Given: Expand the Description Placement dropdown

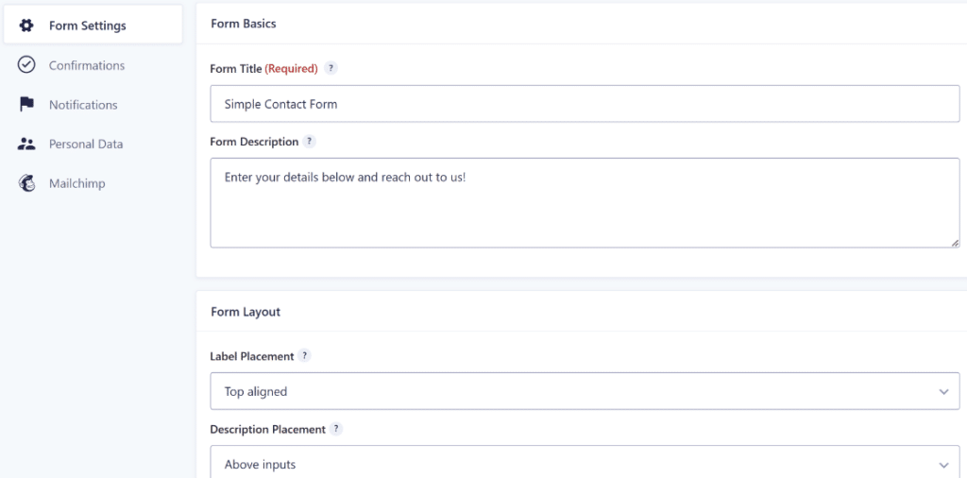Looking at the screenshot, I should pos(585,462).
